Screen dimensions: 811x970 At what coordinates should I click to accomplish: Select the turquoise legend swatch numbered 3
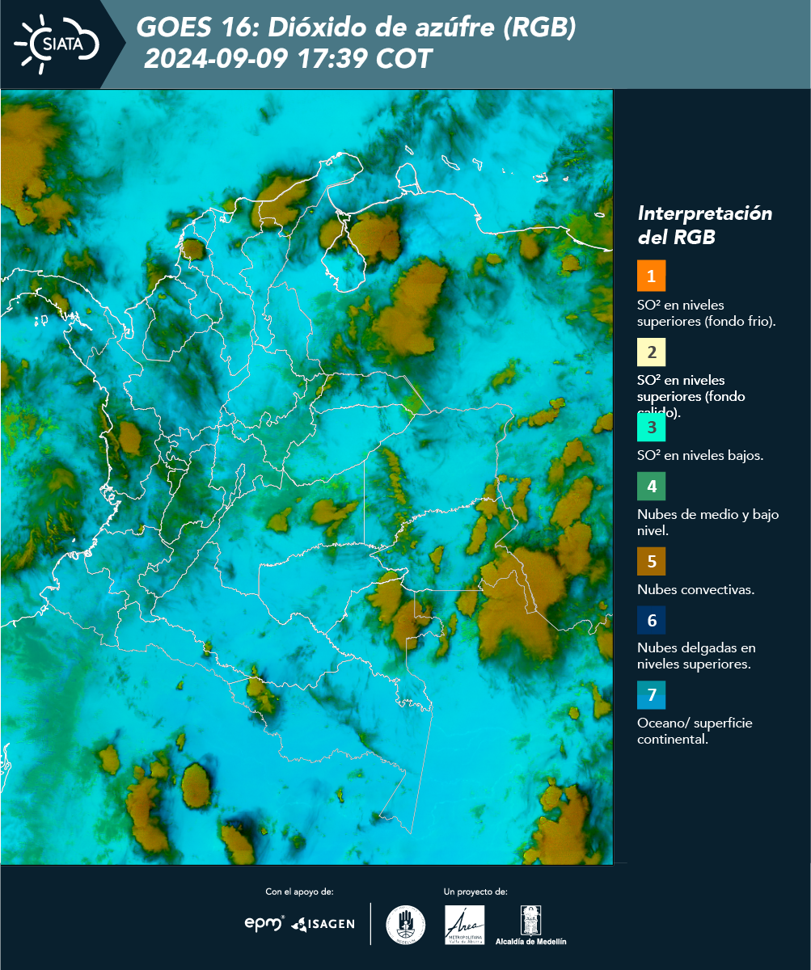pos(651,426)
